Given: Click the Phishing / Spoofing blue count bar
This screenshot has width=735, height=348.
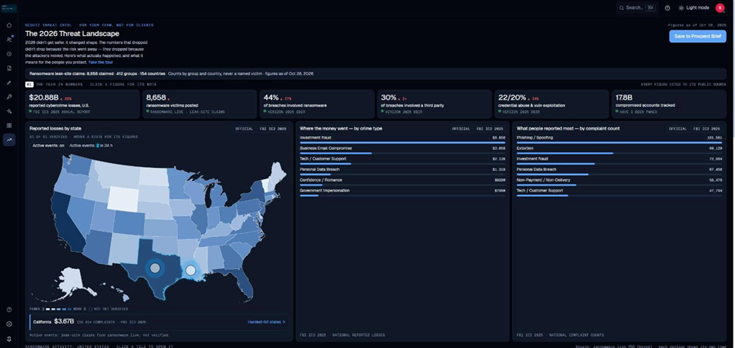Looking at the screenshot, I should point(619,143).
